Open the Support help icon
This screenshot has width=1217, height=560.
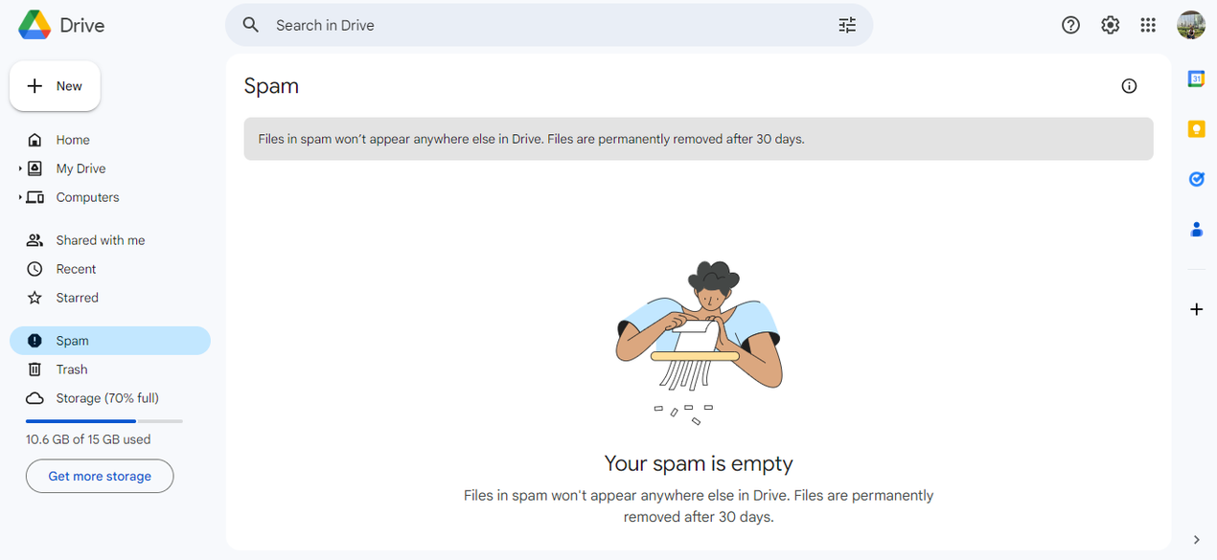tap(1071, 26)
